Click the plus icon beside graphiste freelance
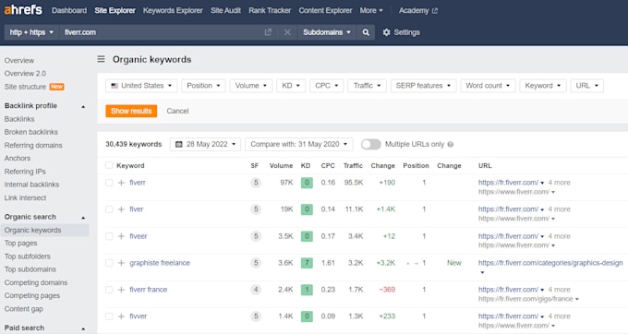The image size is (628, 334). pyautogui.click(x=121, y=263)
